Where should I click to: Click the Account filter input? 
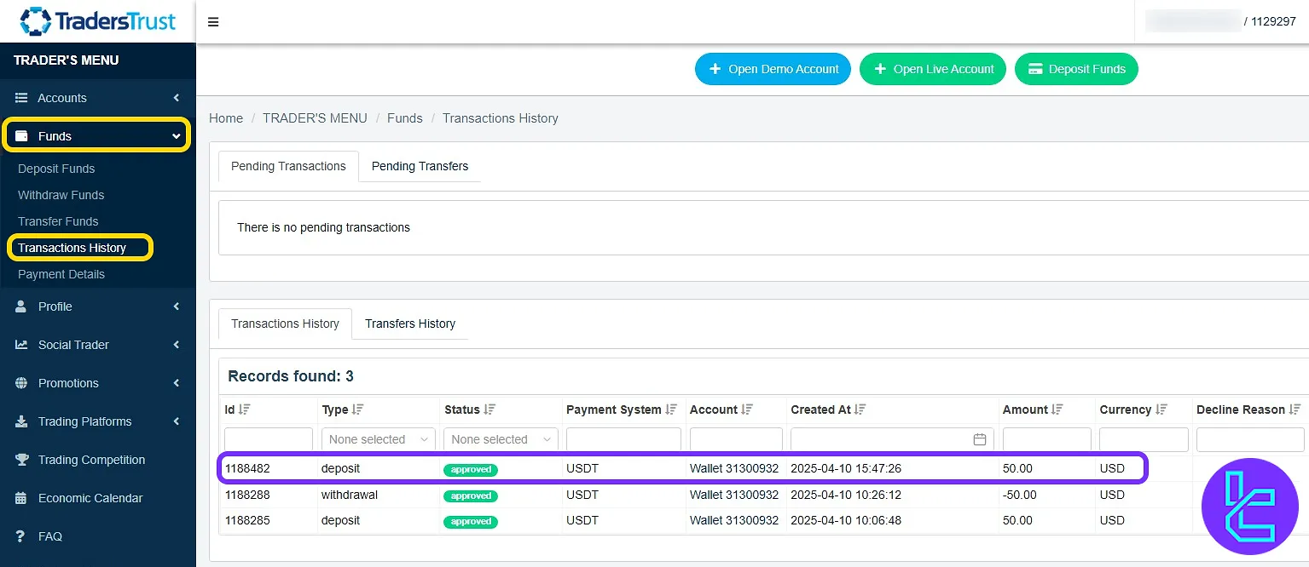coord(736,439)
